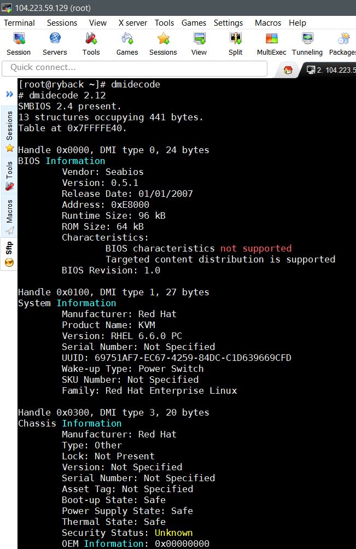Open the Packages toolbar icon
Screen dimensions: 356x549
tap(343, 44)
